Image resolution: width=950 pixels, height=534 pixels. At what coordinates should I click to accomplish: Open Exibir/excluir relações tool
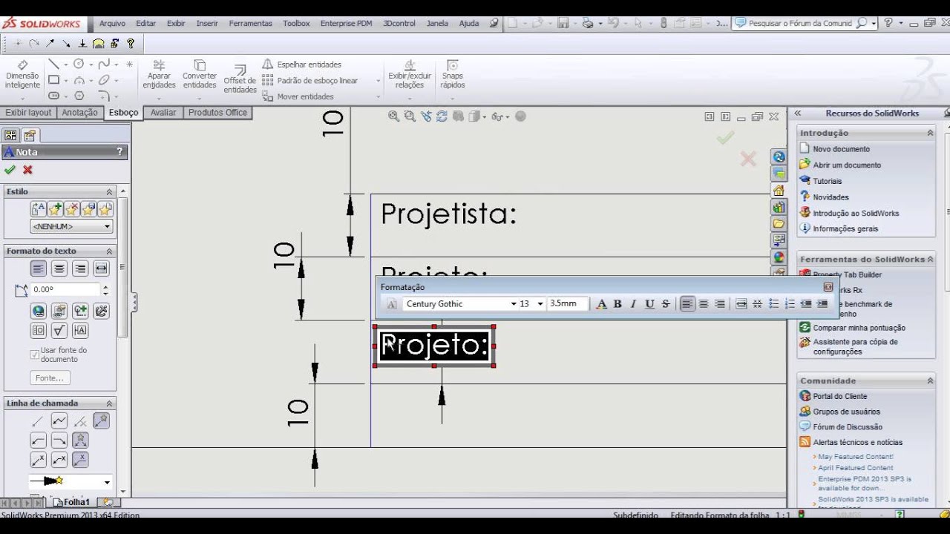(410, 75)
